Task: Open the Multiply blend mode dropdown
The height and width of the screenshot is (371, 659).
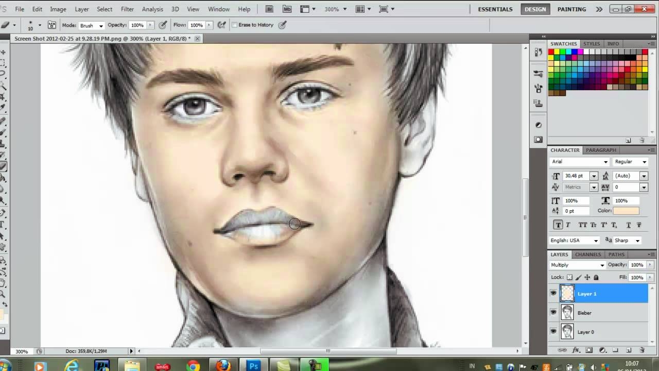Action: pos(577,265)
